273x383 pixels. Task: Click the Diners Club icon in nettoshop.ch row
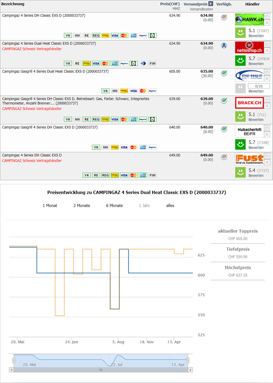[x=143, y=64]
